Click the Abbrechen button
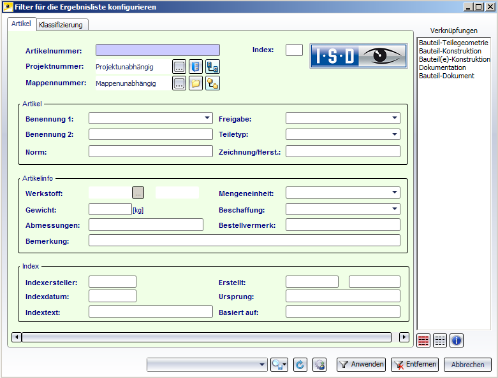Viewport: 498px width, 378px height. point(468,365)
